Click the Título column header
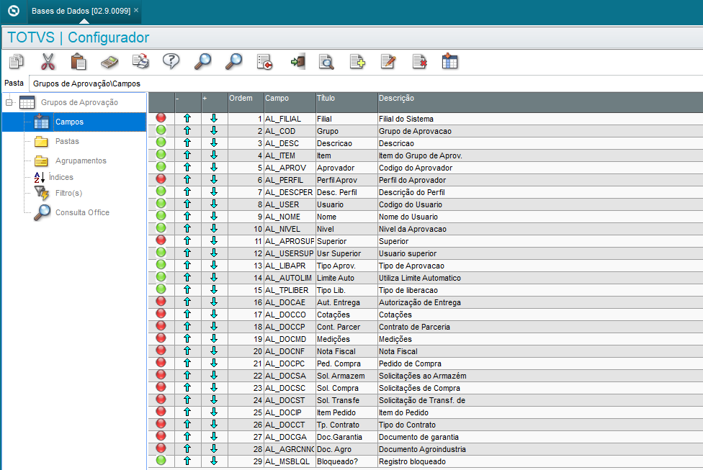703x470 pixels. [346, 102]
